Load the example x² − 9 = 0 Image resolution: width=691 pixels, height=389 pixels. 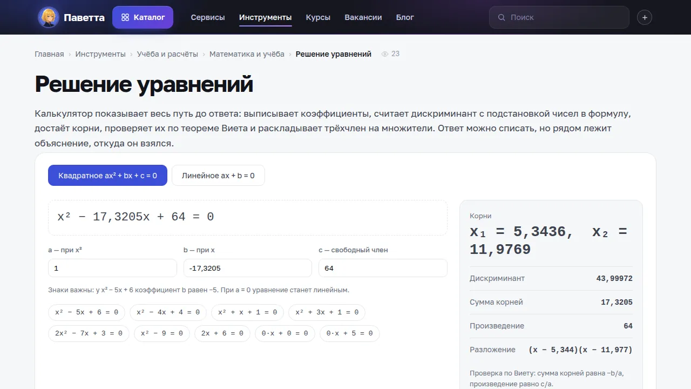point(162,333)
